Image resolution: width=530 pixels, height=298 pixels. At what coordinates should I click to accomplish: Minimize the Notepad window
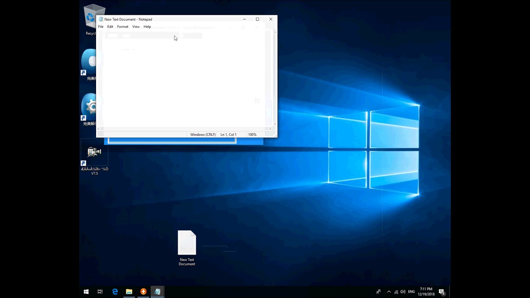tap(244, 19)
